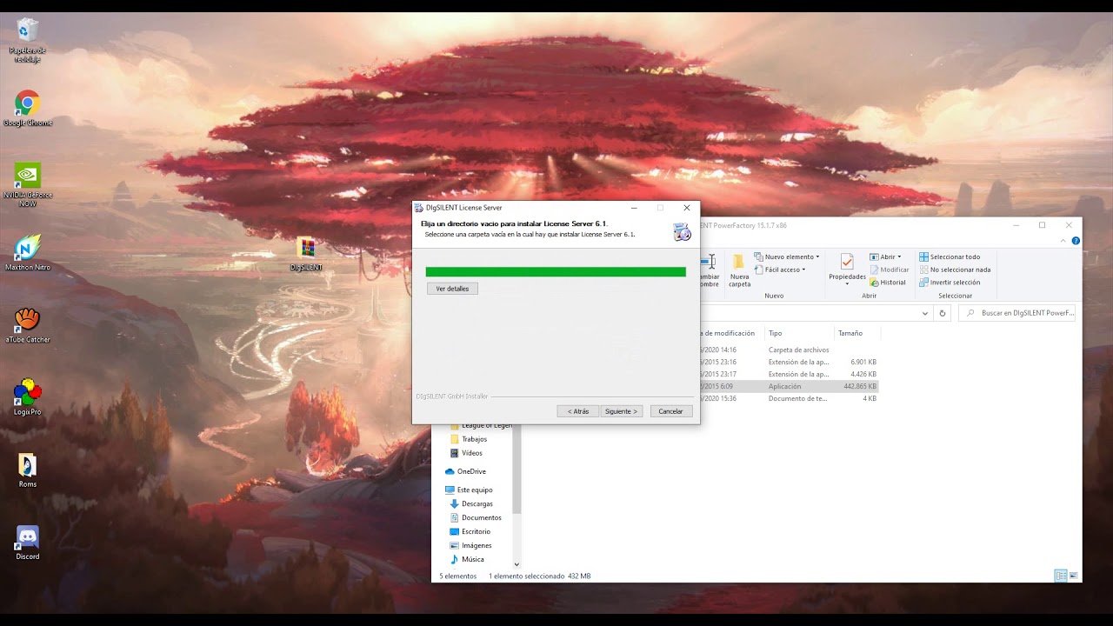Cancel the License Server installation
The image size is (1113, 626).
[671, 411]
